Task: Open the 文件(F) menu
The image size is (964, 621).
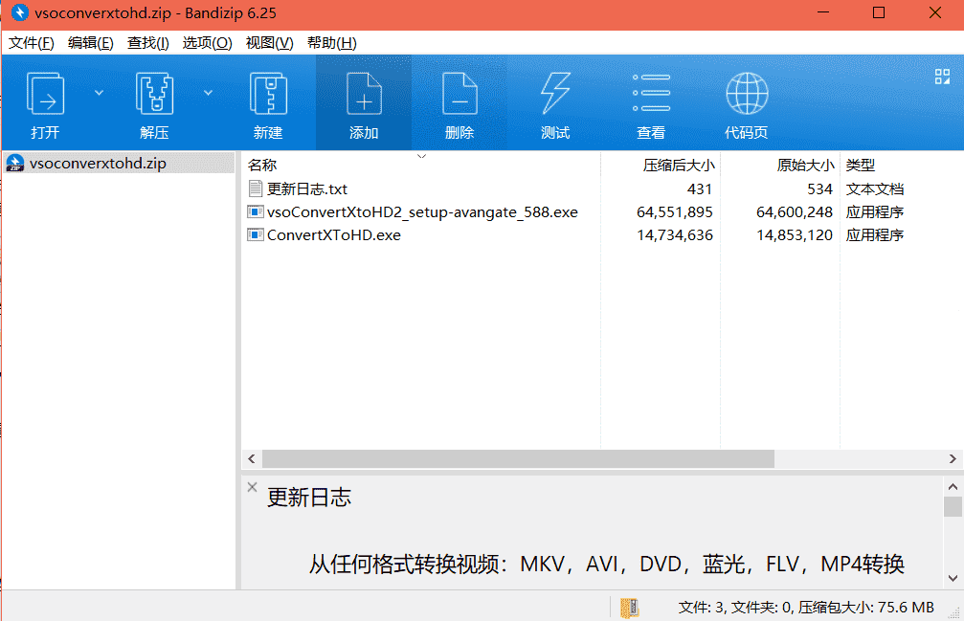Action: [32, 43]
